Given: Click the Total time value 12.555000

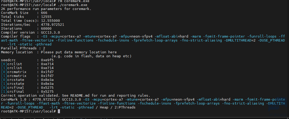Looking at the screenshot, I should tap(50, 20).
